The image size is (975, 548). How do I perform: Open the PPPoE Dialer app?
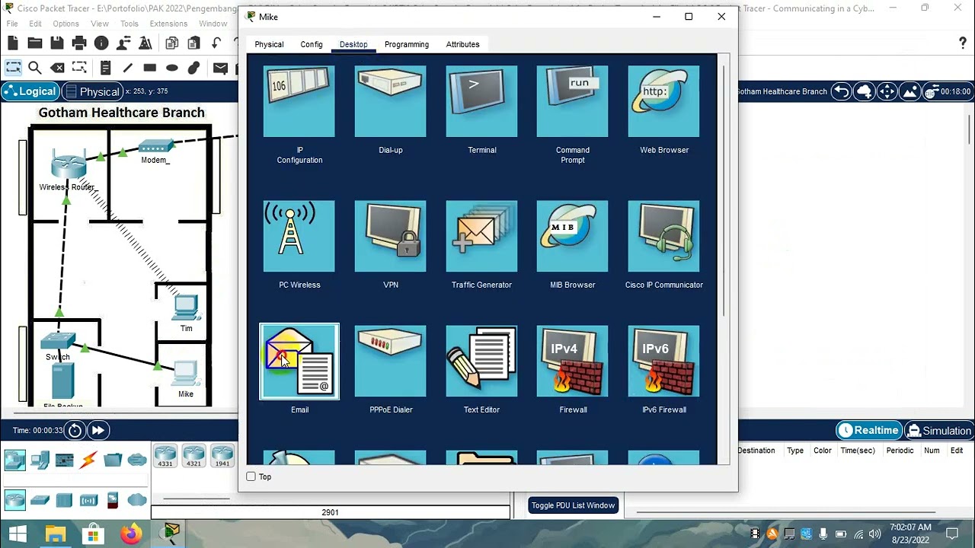click(391, 362)
